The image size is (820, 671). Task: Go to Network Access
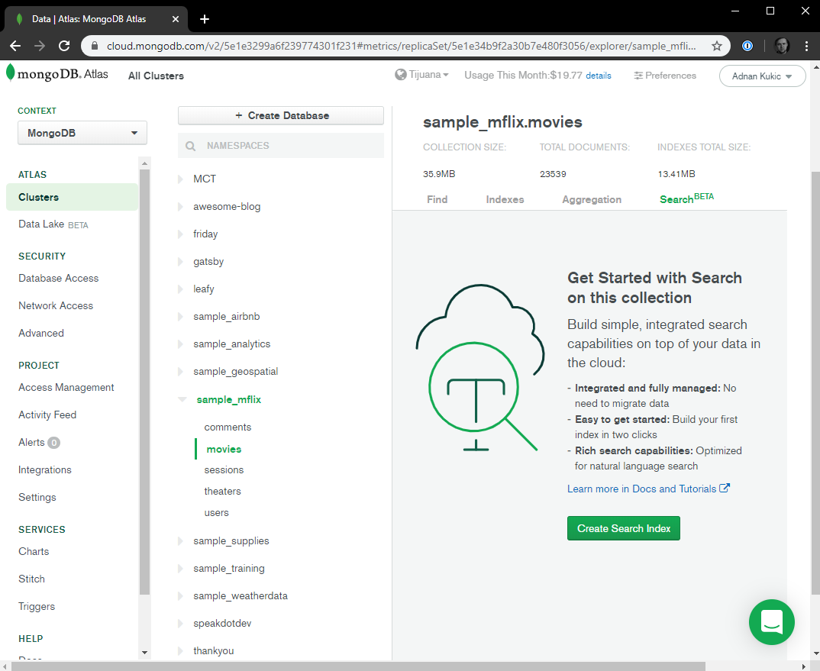[x=56, y=306]
